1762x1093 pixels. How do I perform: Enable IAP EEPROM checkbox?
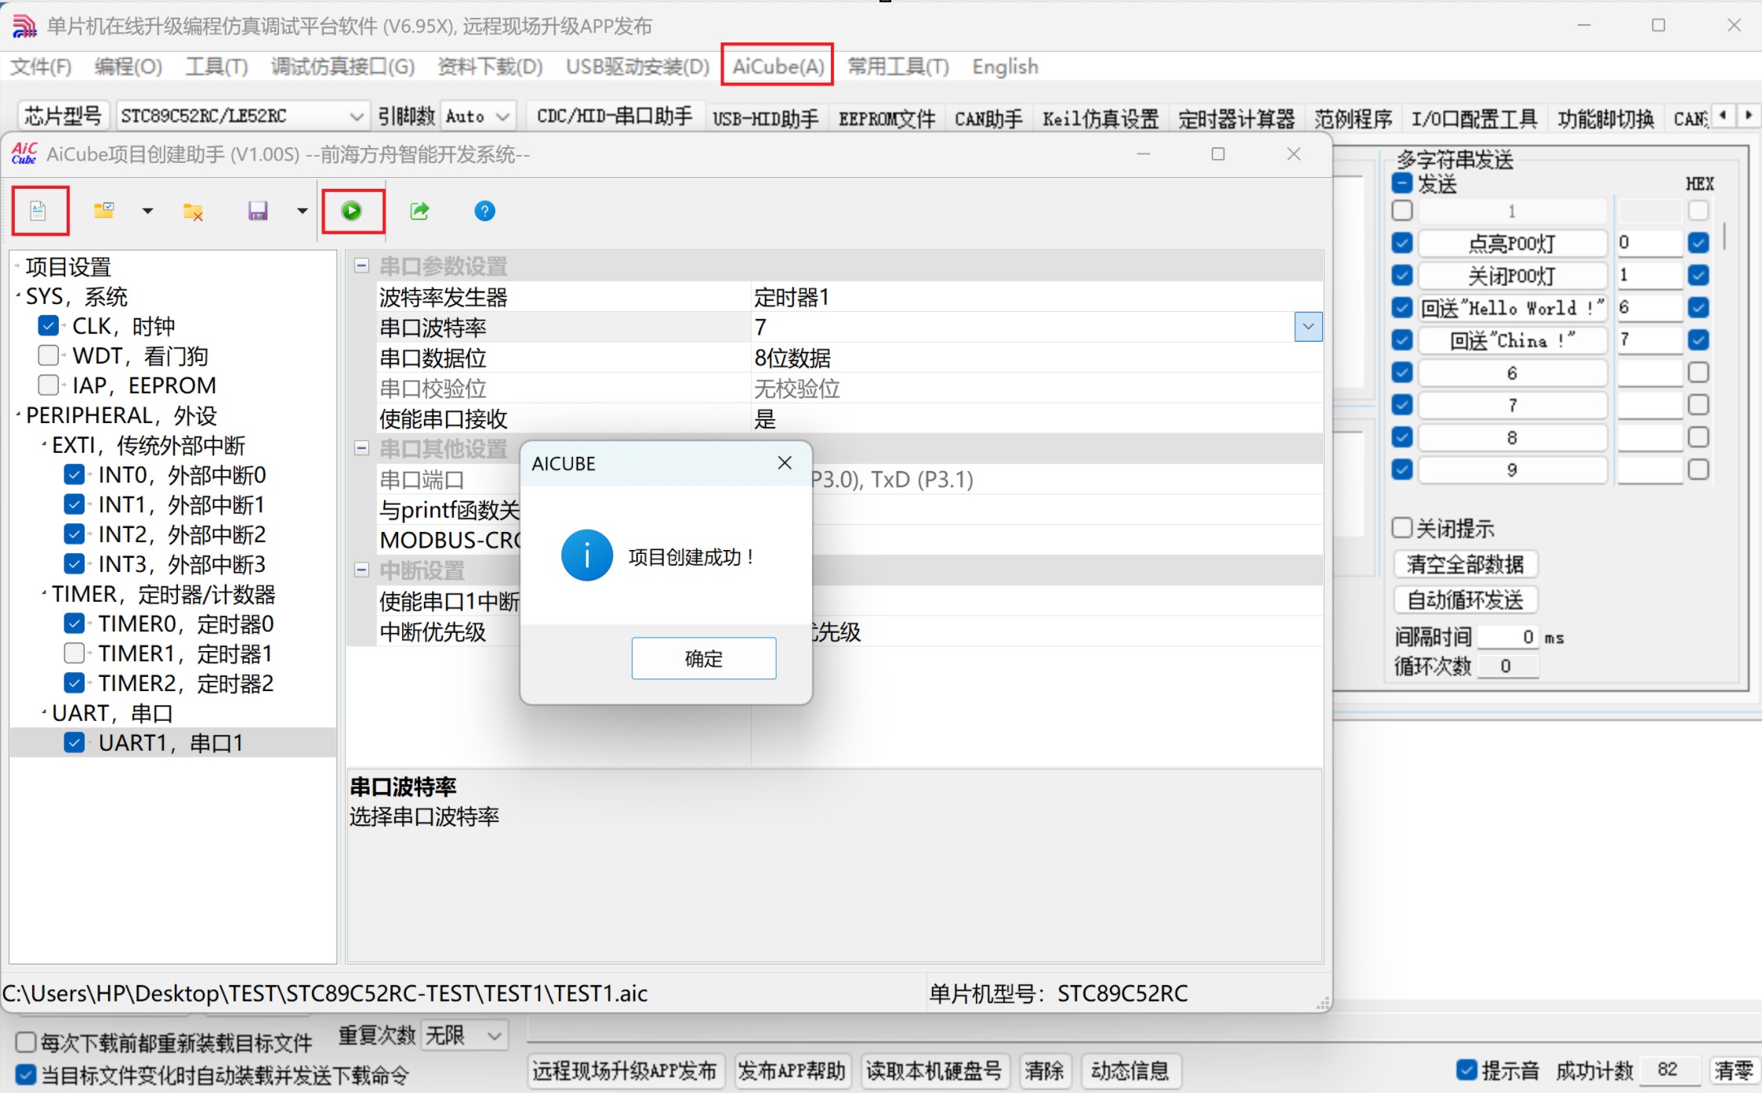pos(49,385)
